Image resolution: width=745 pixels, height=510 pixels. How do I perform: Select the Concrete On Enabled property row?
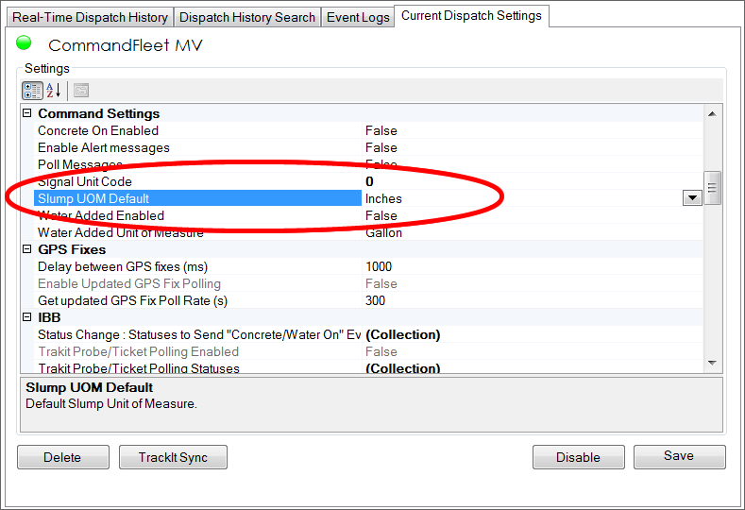tap(369, 130)
